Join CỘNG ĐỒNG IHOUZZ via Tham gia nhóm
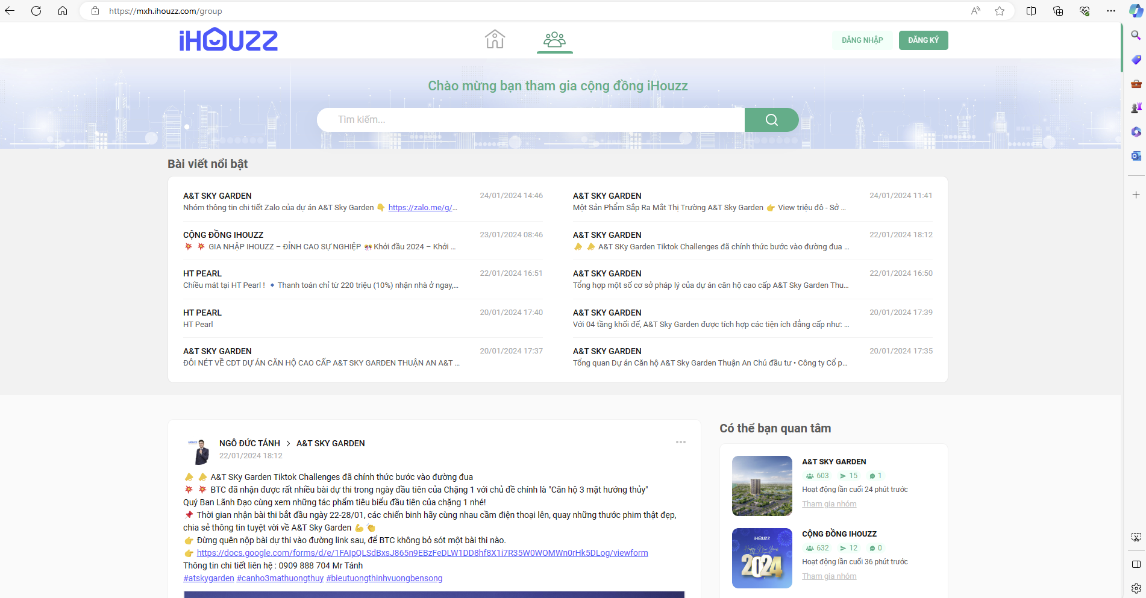 tap(829, 576)
